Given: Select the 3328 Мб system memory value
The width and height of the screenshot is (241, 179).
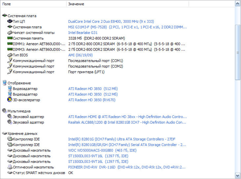Looking at the screenshot, I should [x=96, y=38].
